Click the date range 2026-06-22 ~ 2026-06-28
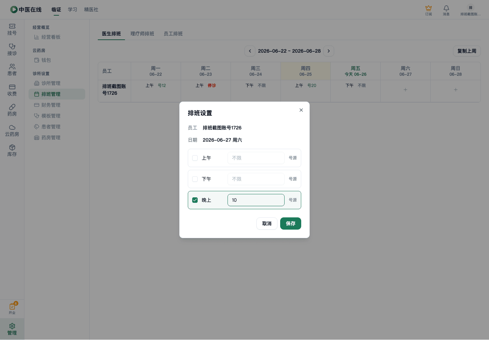 click(x=289, y=51)
